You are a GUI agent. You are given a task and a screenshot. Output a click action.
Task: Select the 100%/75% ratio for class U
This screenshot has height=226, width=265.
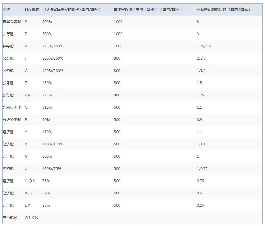tap(52, 169)
